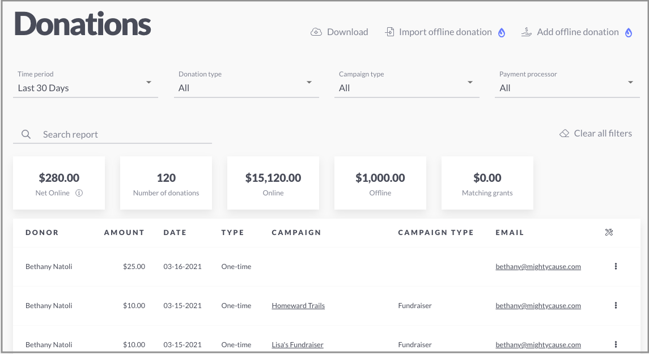Click email link in Homeward Trails row
Screen dimensions: 649x354
click(538, 306)
